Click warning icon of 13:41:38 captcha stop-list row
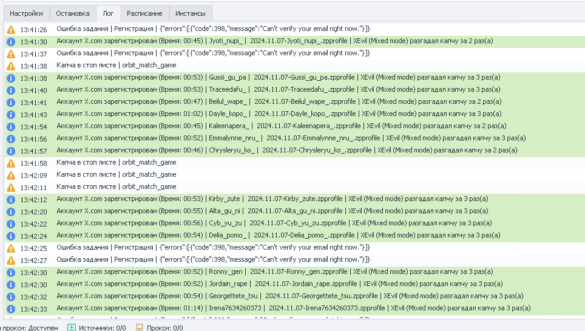The width and height of the screenshot is (585, 331). tap(11, 66)
